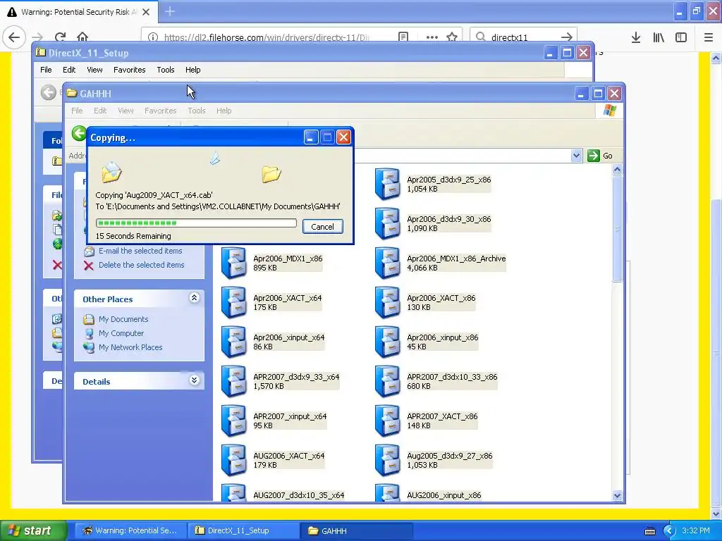This screenshot has height=541, width=722.
Task: Open the GAHHH address bar dropdown
Action: coord(576,156)
